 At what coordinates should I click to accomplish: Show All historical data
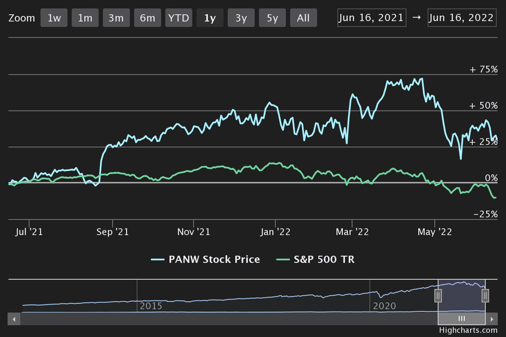coord(304,18)
